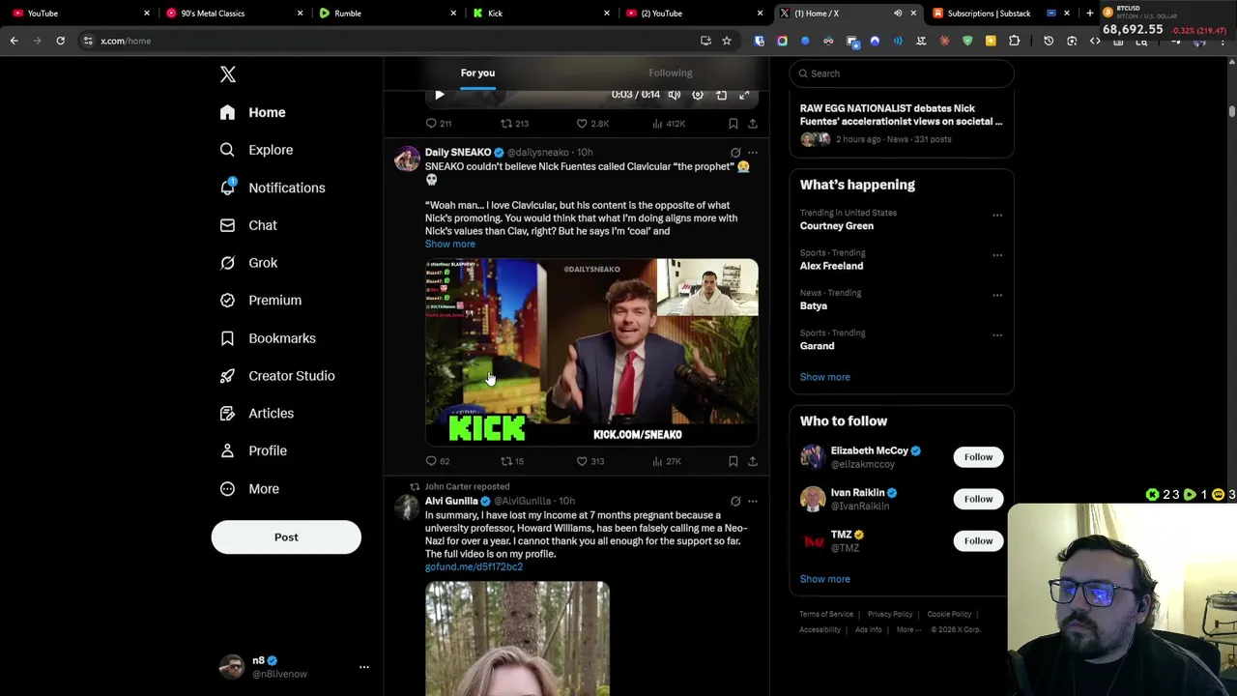Bookmark the Daily SNEAKO post
The height and width of the screenshot is (696, 1237).
click(x=734, y=462)
